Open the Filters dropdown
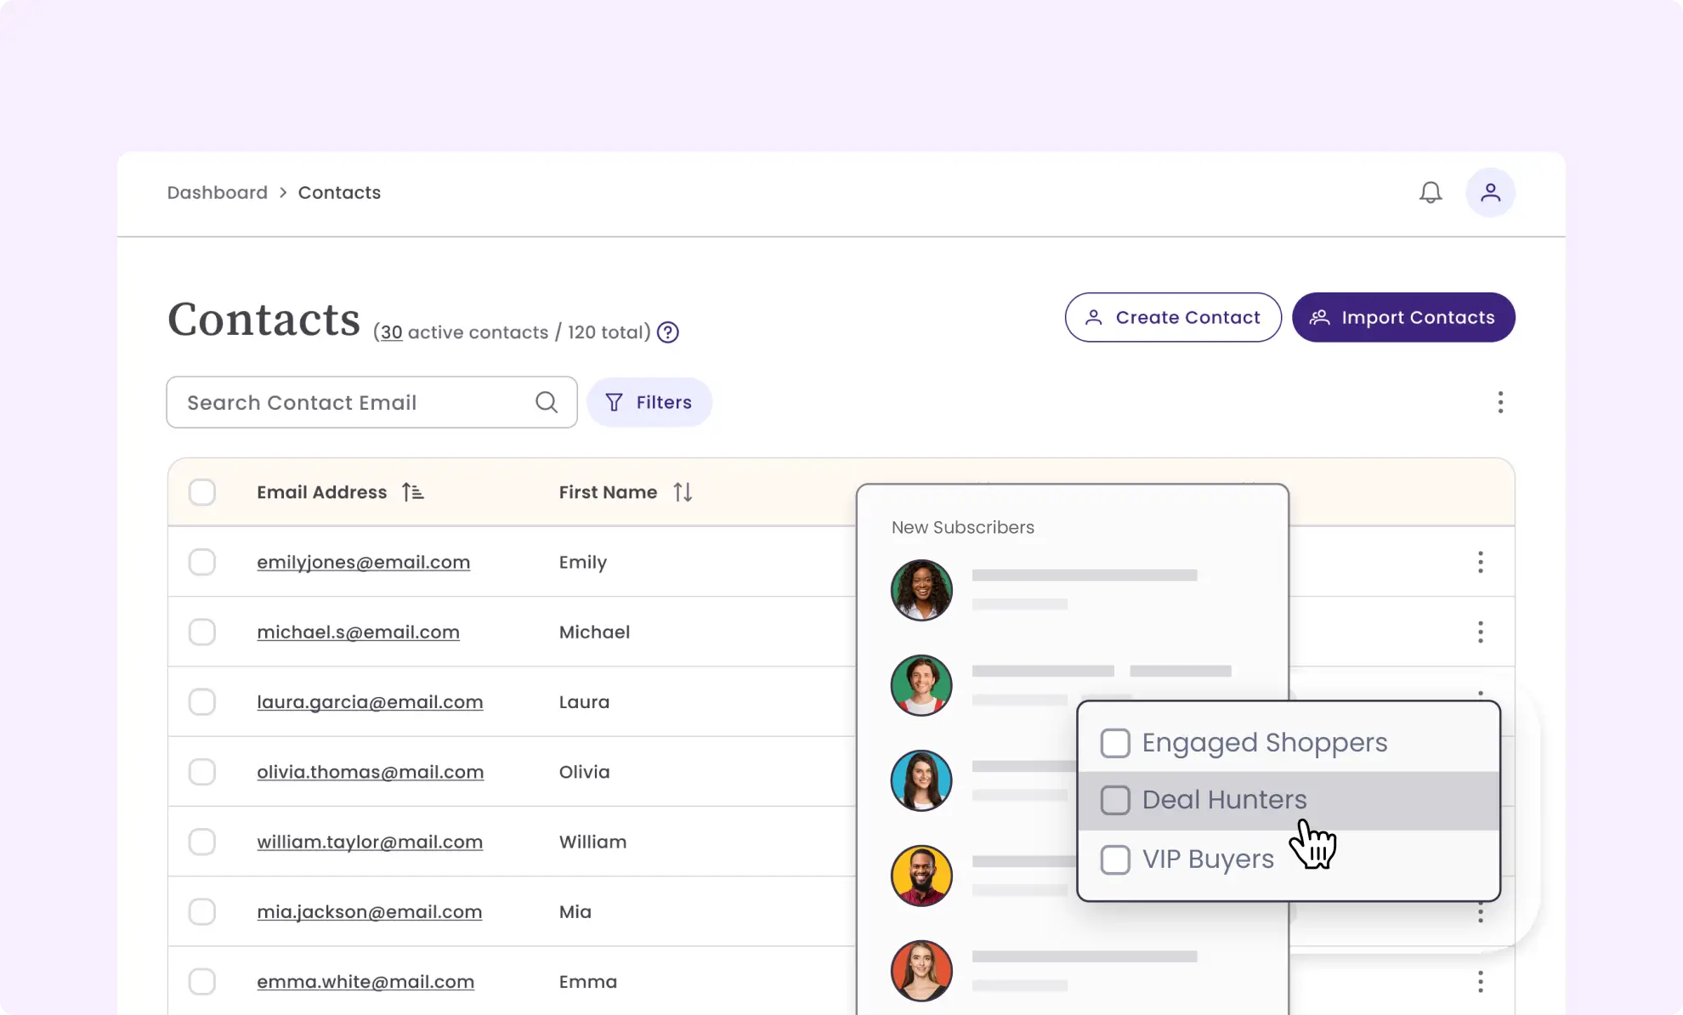Screen dimensions: 1683x1015 649,402
